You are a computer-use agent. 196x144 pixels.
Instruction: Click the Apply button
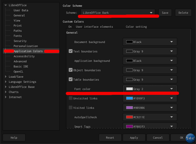(x=134, y=138)
